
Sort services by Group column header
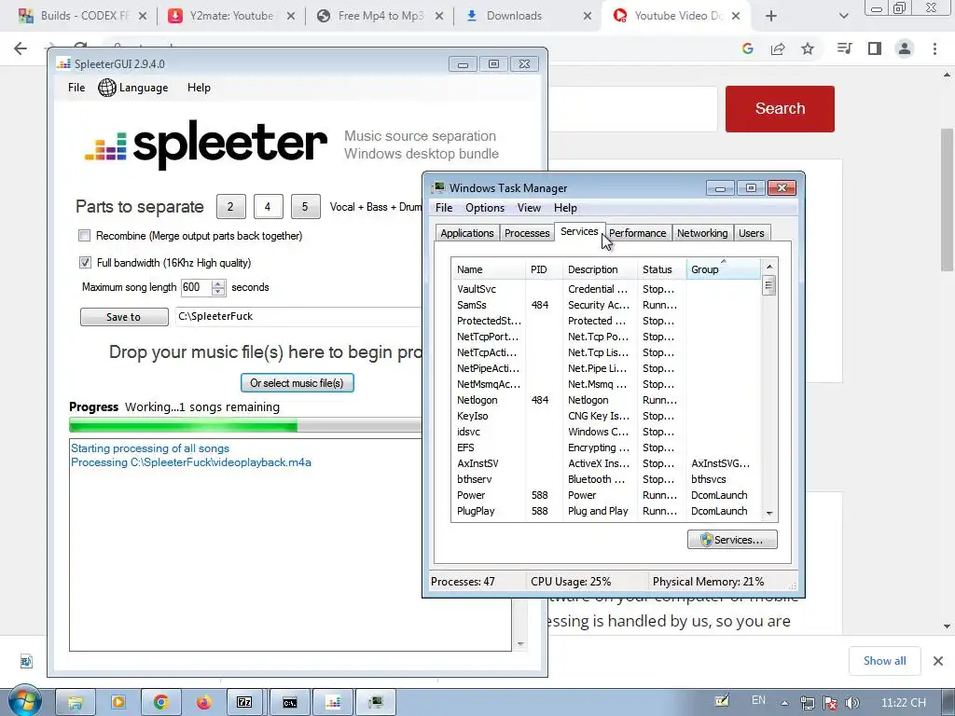pyautogui.click(x=723, y=269)
